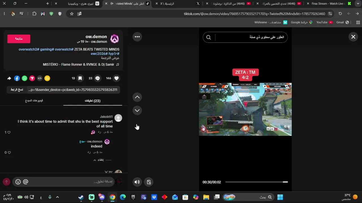Click the search magnifier in the video search bar
The image size is (362, 203).
tap(208, 37)
